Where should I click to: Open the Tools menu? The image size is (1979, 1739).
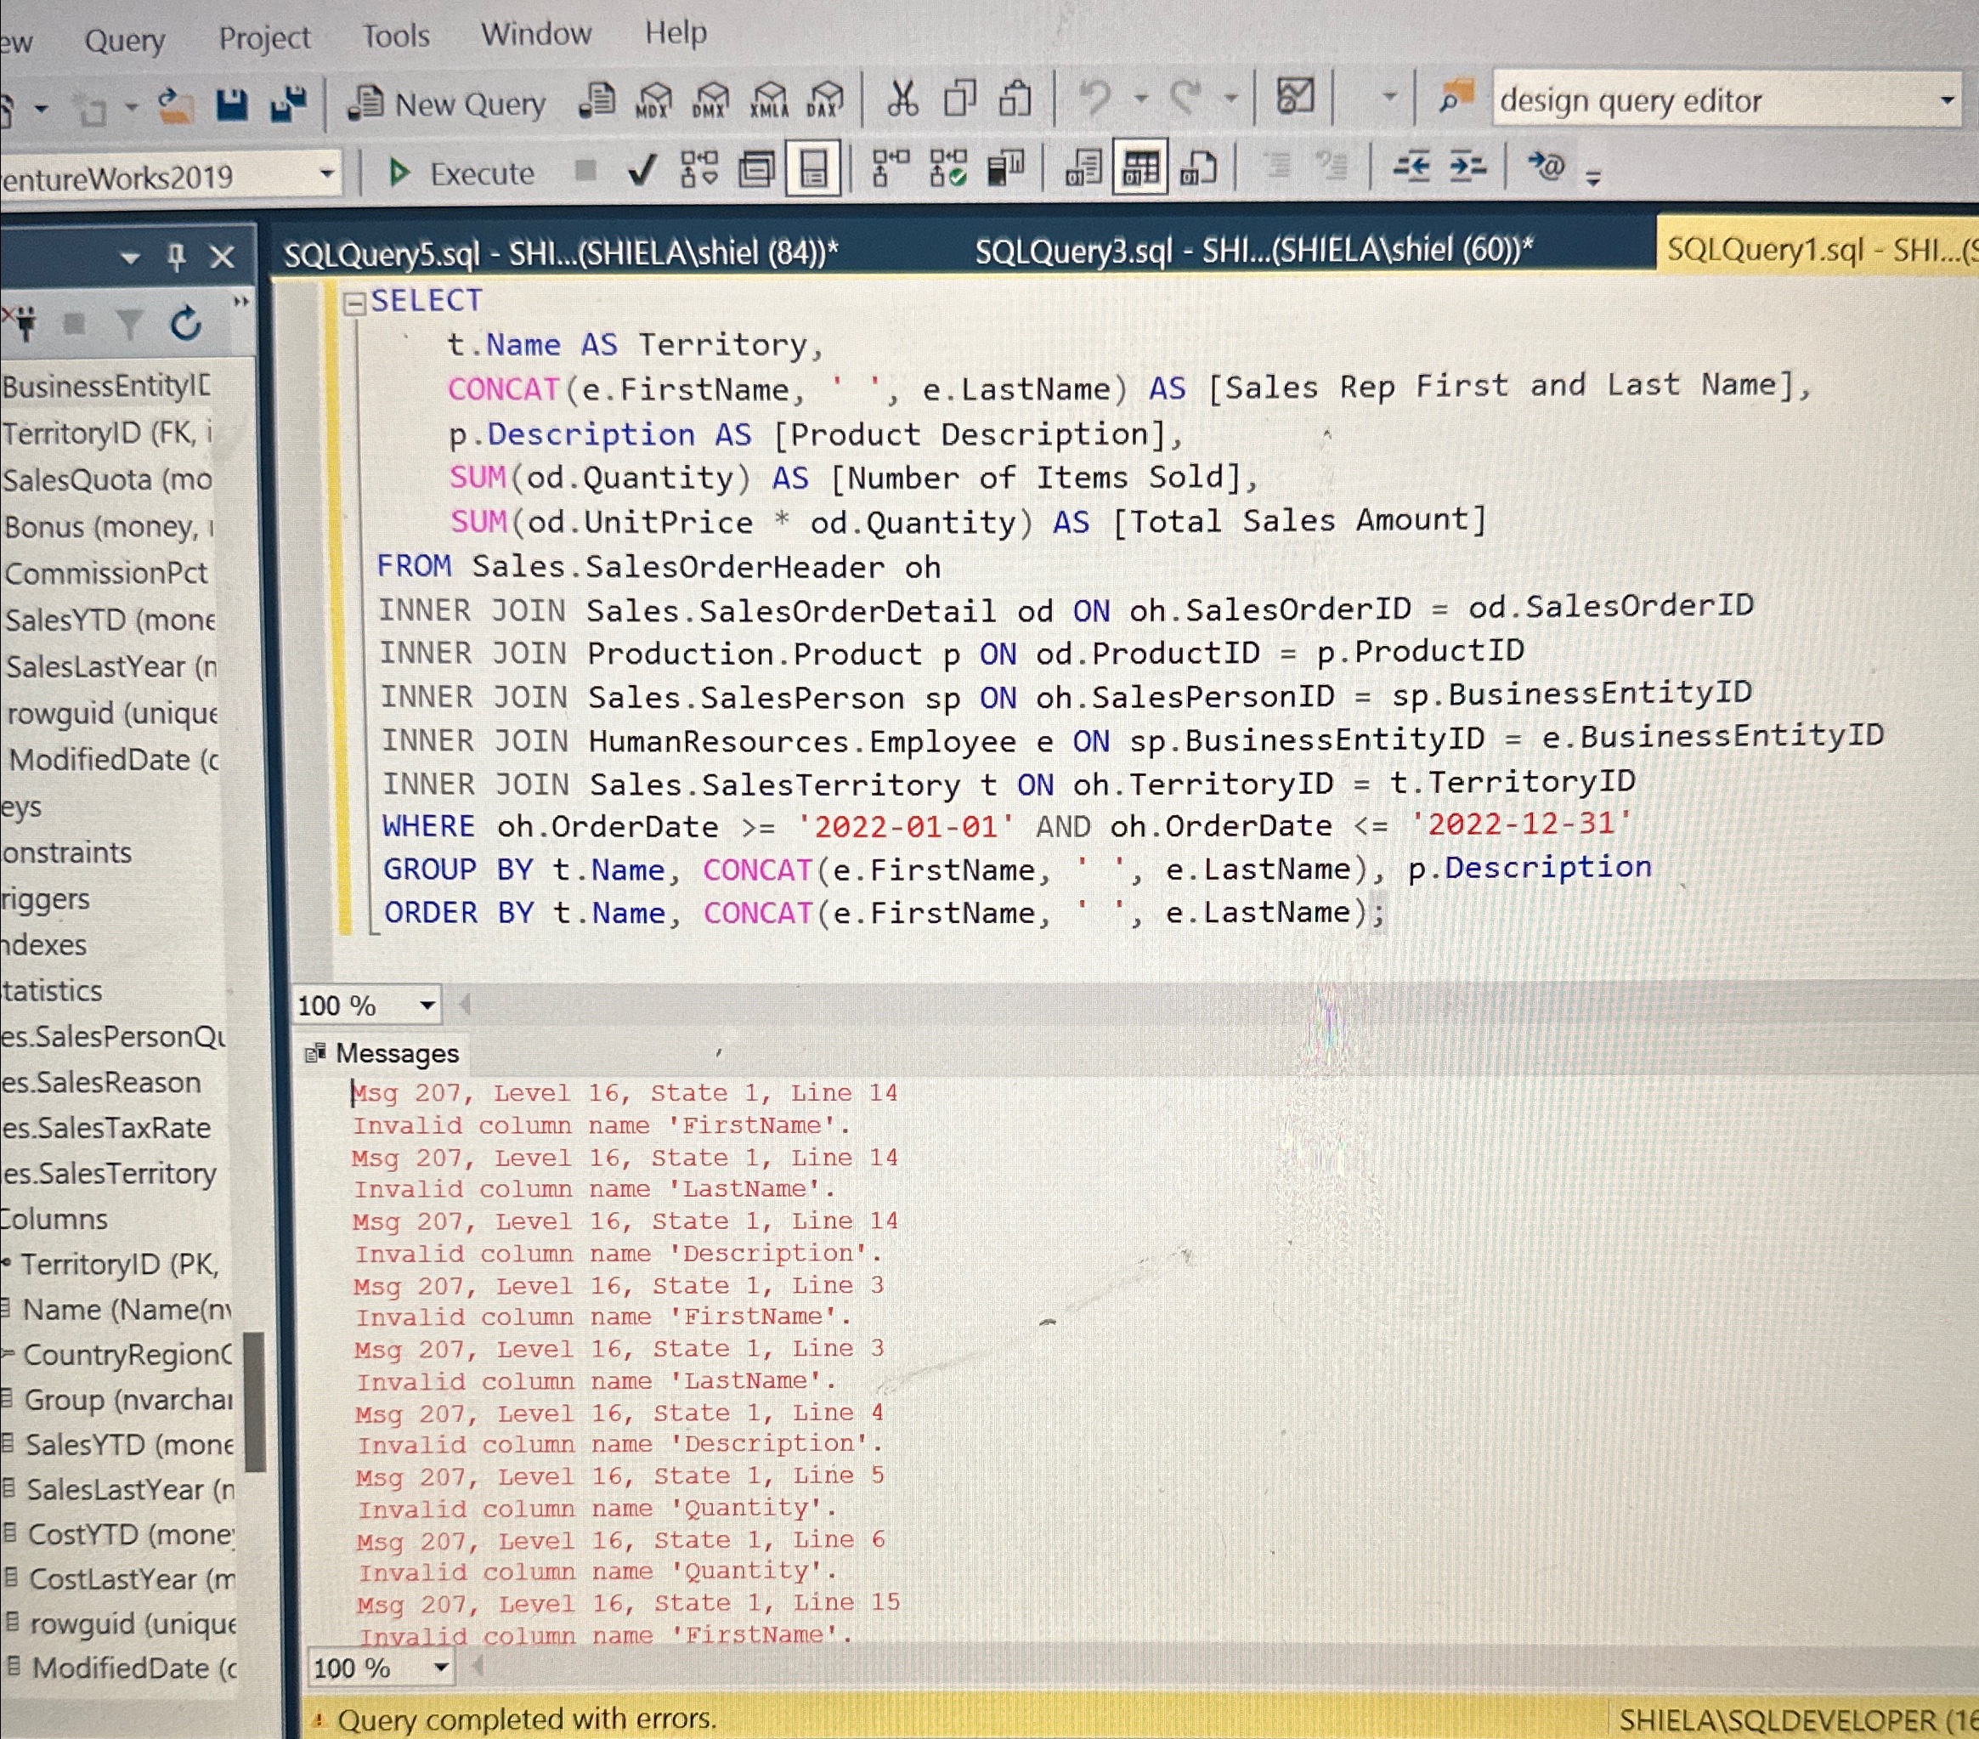point(395,34)
